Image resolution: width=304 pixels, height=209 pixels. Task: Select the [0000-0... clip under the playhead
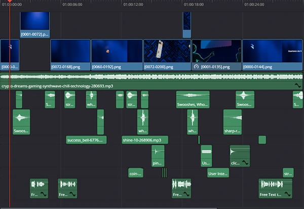[10, 55]
